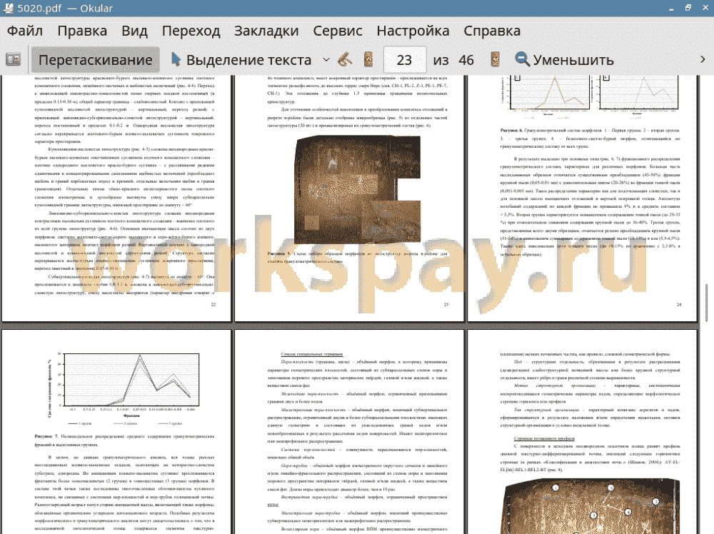Expand the arrow beside Выделение текста
The height and width of the screenshot is (534, 714).
click(x=326, y=60)
